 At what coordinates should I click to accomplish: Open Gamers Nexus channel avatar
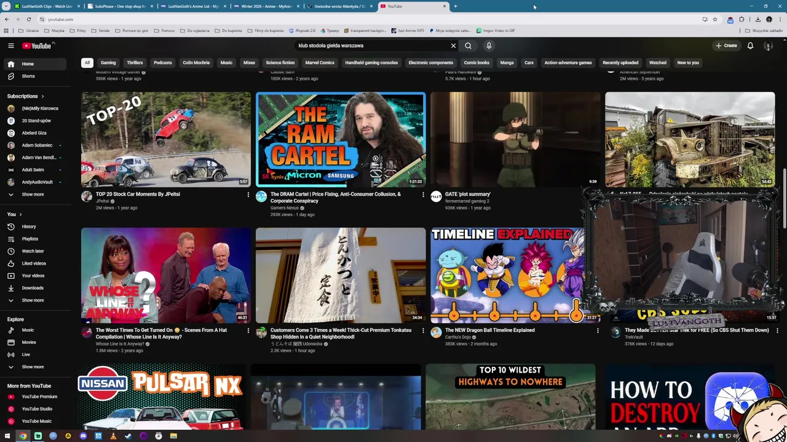261,196
